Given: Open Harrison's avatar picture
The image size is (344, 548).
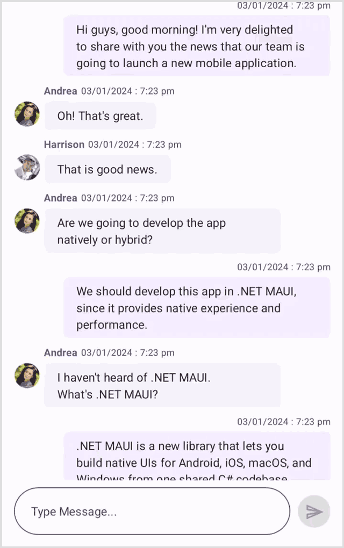Looking at the screenshot, I should (x=27, y=168).
